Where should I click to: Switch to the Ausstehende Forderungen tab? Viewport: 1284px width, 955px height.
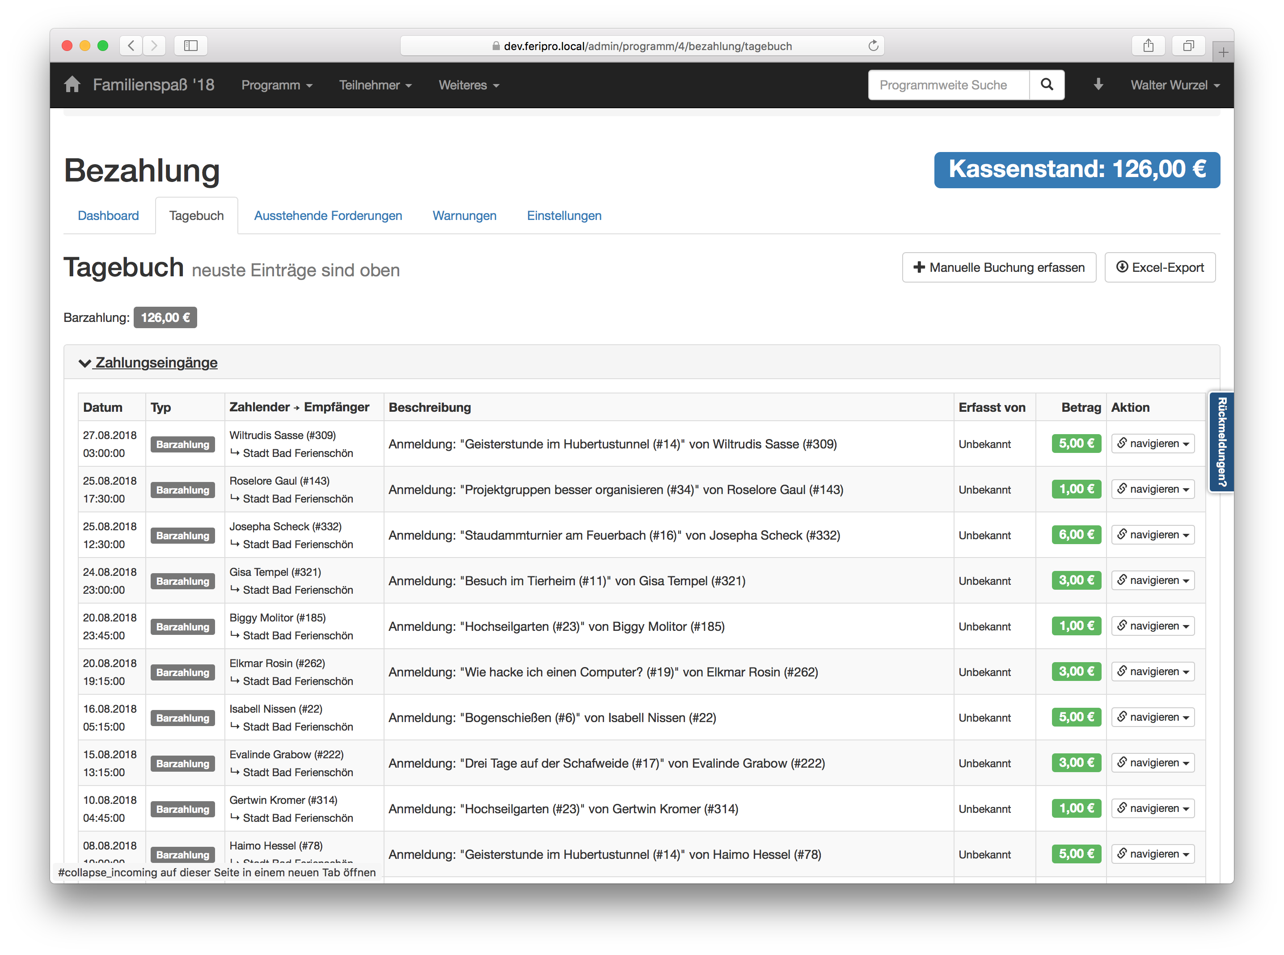pos(328,216)
